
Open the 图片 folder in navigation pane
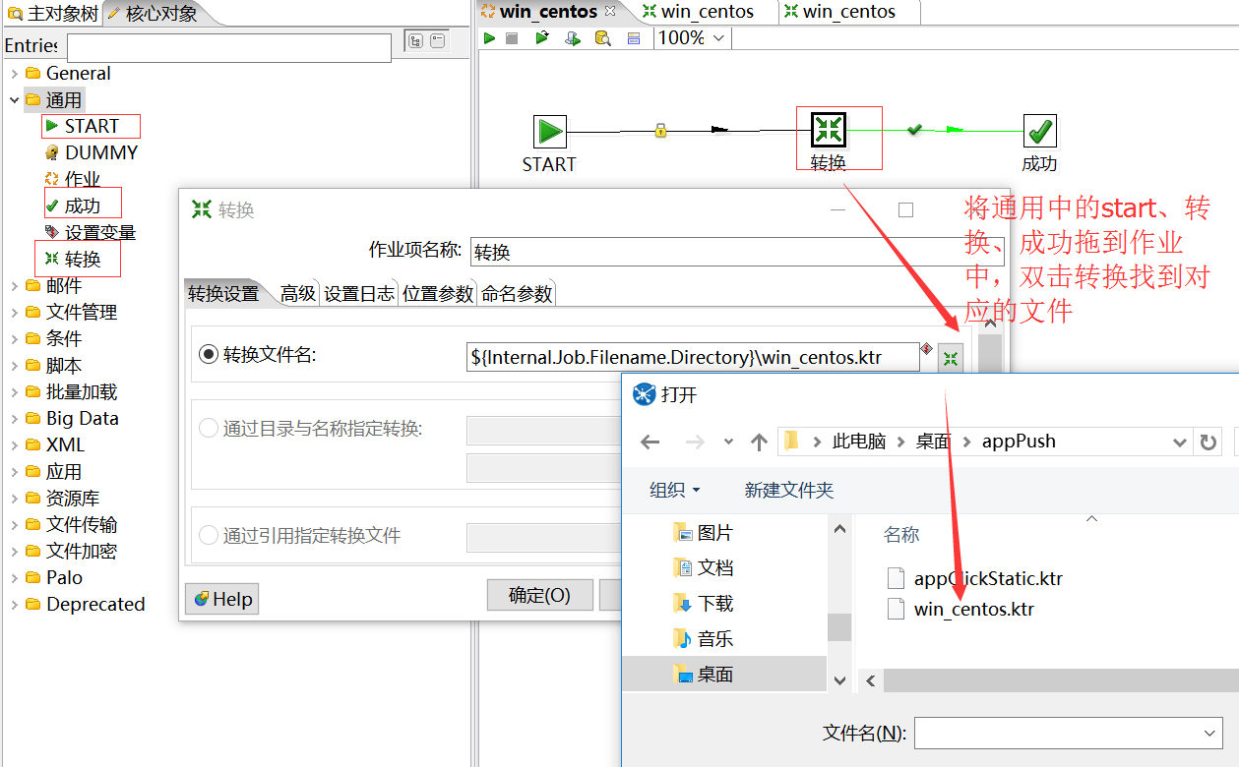704,533
